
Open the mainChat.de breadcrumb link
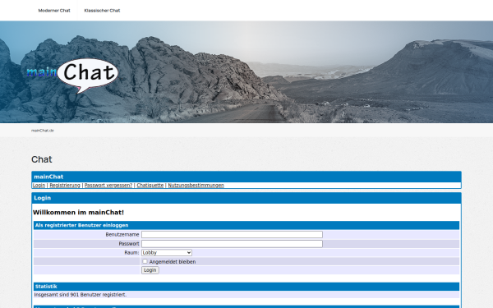(43, 131)
